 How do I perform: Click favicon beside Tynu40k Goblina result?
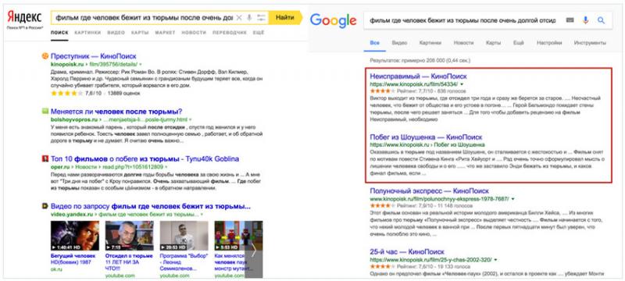click(x=45, y=158)
